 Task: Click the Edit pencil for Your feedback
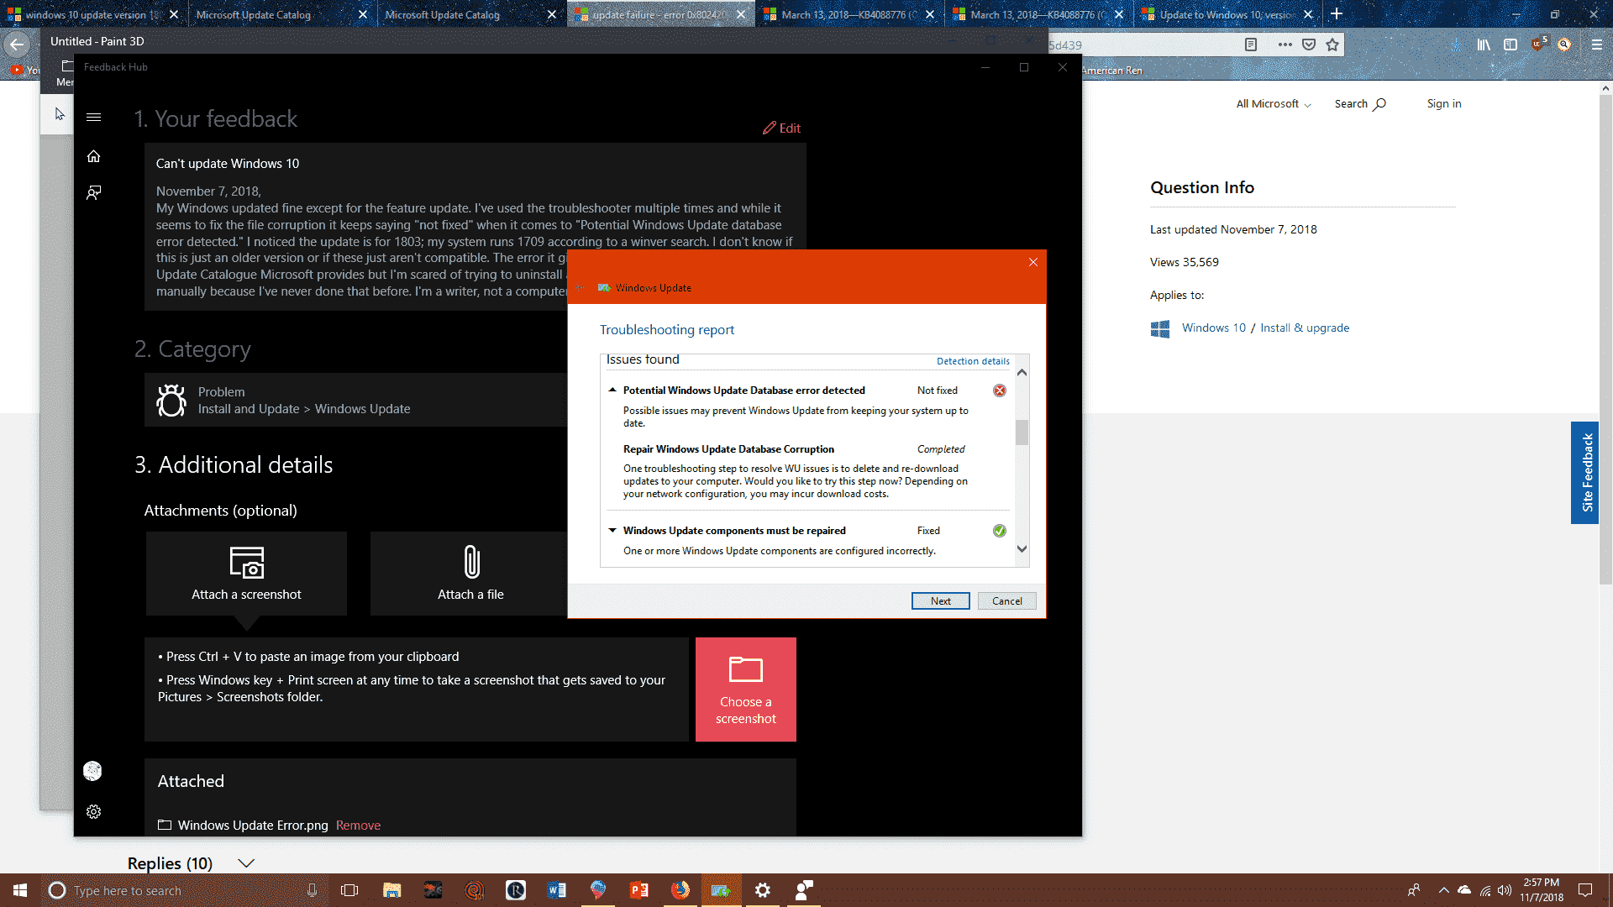(x=781, y=128)
